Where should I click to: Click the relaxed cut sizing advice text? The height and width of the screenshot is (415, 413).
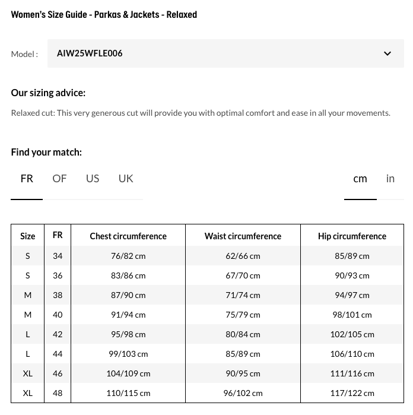[x=201, y=113]
